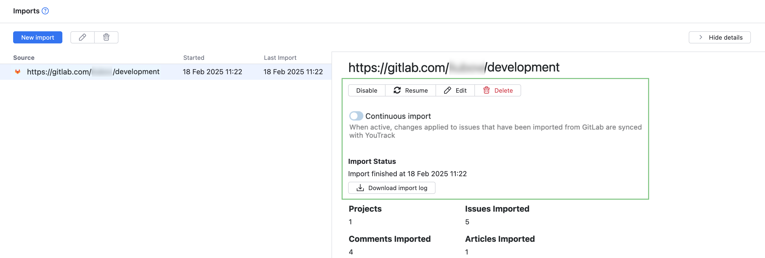Click the download arrow icon on import log button
765x258 pixels.
pyautogui.click(x=360, y=188)
